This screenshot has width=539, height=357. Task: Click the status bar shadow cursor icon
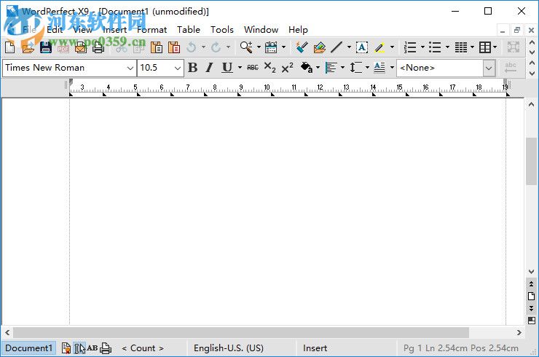click(79, 348)
